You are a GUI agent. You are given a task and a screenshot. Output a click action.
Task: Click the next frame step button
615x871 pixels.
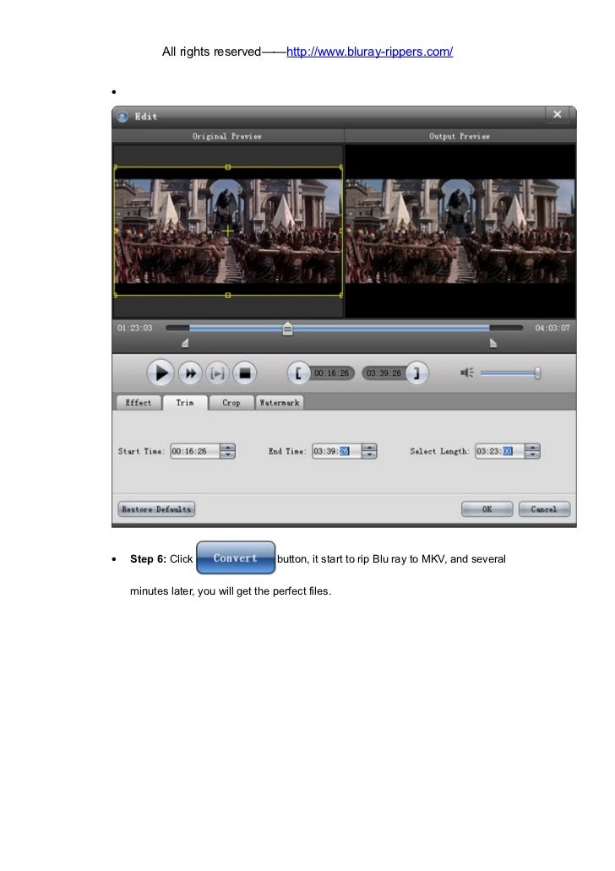point(217,373)
